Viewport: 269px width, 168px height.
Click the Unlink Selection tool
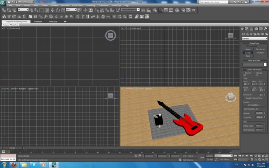[x=9, y=10]
